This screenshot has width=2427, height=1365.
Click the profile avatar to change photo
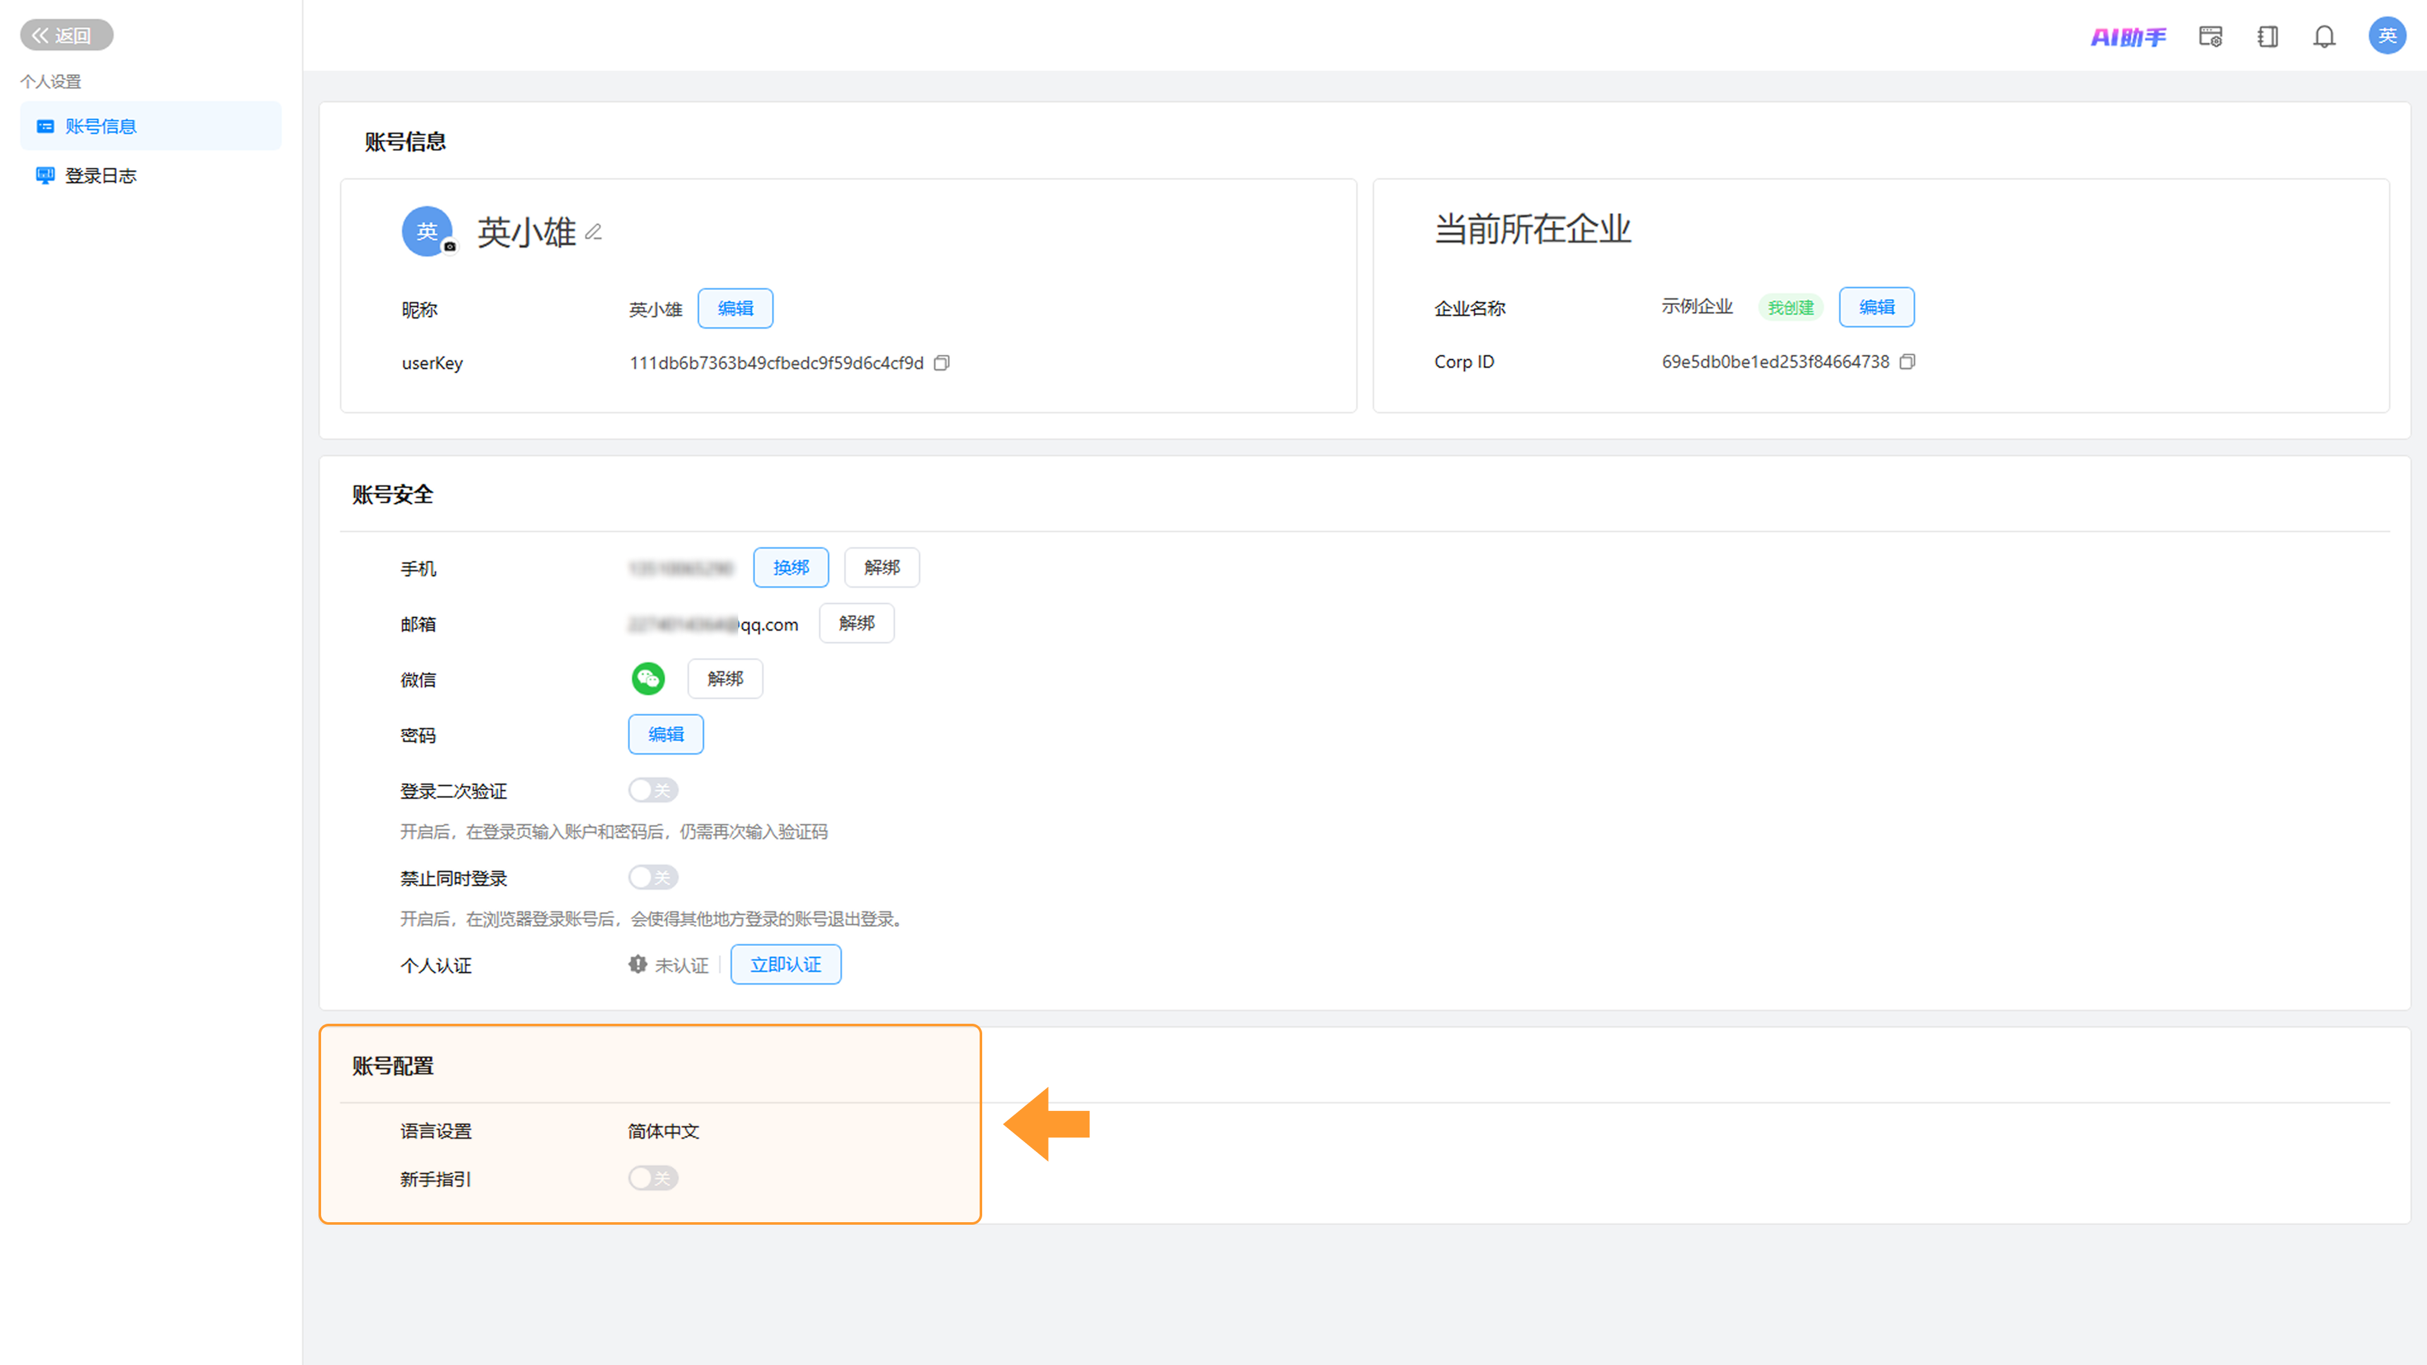(x=428, y=231)
